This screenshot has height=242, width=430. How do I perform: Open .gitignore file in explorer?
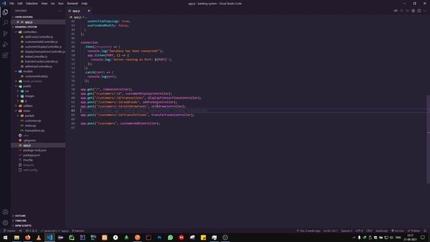coord(30,140)
